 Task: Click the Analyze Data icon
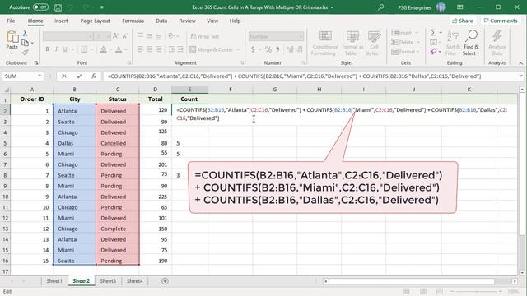[497, 43]
